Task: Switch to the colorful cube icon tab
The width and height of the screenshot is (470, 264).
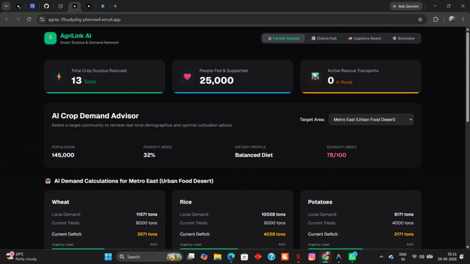Action: click(x=61, y=6)
